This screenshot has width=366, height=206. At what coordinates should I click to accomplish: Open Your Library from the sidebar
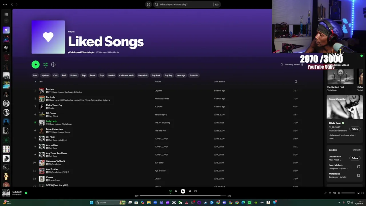[6, 14]
